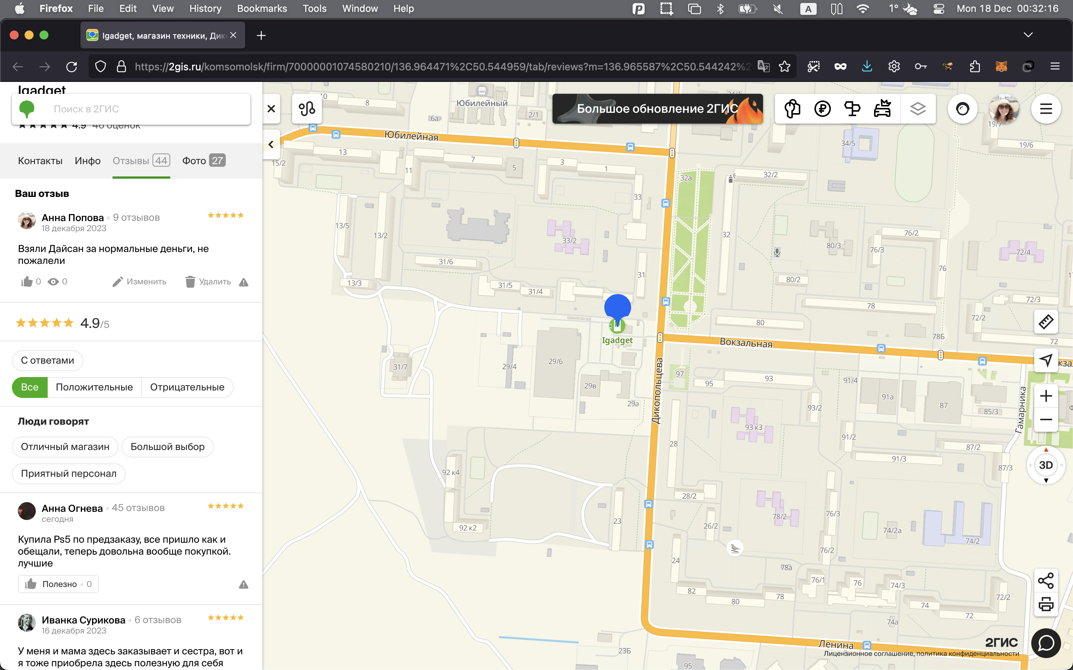
Task: Open the Tools menu
Action: pyautogui.click(x=314, y=9)
